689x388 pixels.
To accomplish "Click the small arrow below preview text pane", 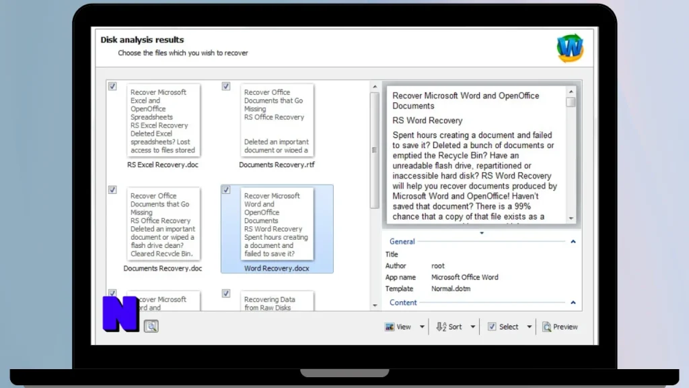I will pyautogui.click(x=482, y=233).
